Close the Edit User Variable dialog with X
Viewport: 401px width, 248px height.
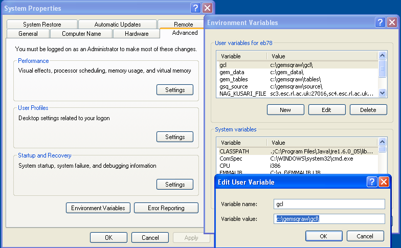tap(384, 182)
